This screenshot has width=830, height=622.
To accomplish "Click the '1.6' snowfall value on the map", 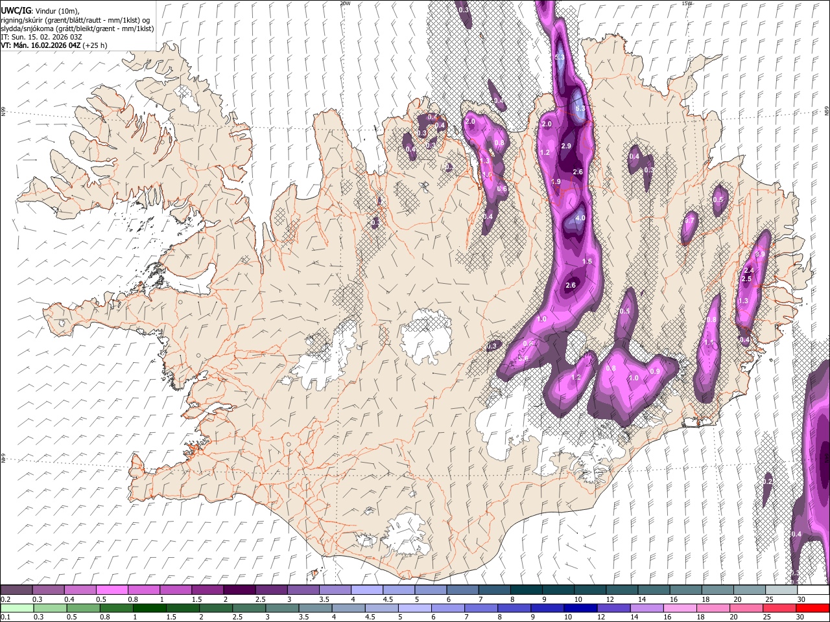I will point(587,261).
